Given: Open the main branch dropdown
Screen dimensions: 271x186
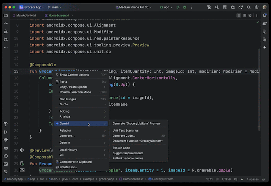Looking at the screenshot, I should tap(55, 7).
